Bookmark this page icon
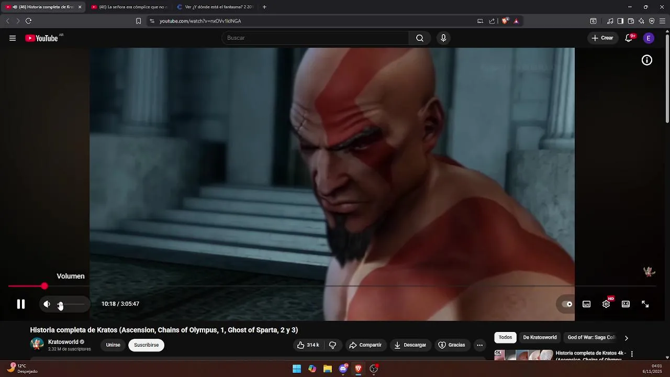This screenshot has height=377, width=670. [x=138, y=21]
